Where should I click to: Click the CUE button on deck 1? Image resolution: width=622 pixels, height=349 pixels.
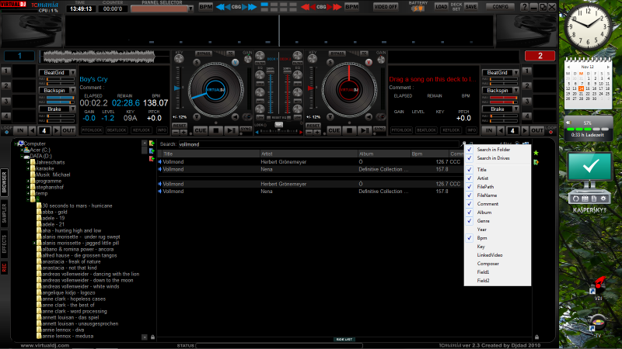201,130
